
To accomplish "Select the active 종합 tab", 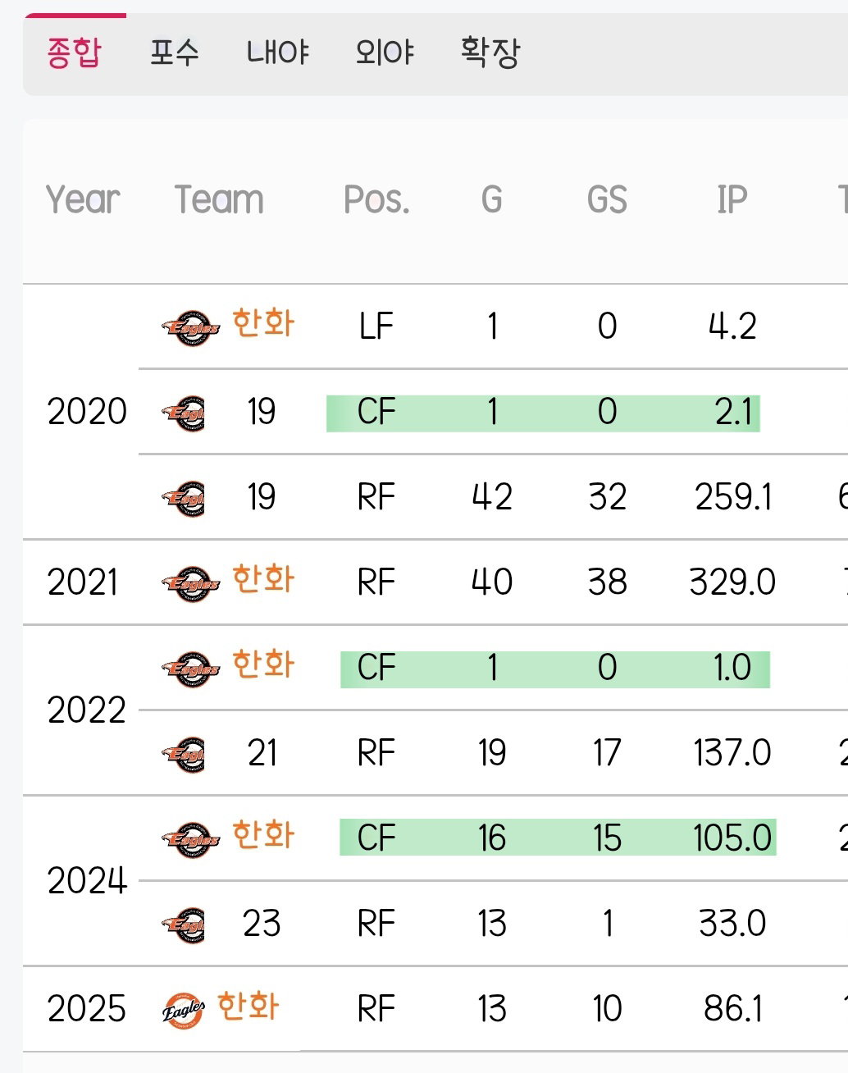I will click(x=75, y=53).
